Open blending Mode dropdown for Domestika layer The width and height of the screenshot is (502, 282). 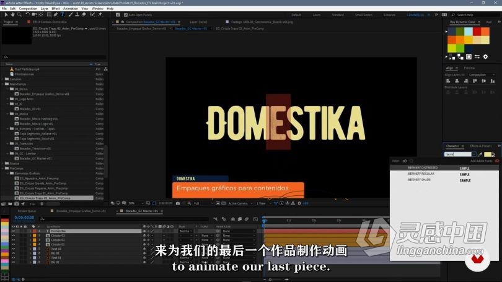coord(186,231)
